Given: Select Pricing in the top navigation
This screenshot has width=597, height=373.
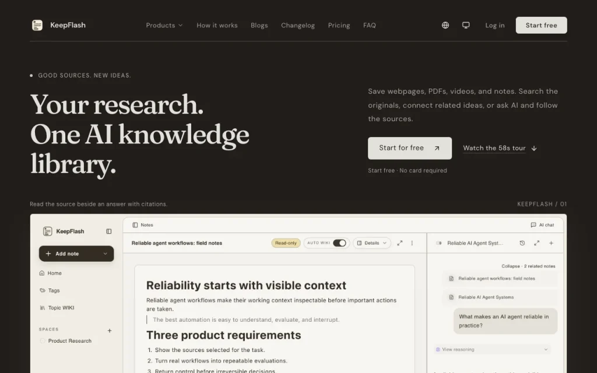Looking at the screenshot, I should pos(339,26).
